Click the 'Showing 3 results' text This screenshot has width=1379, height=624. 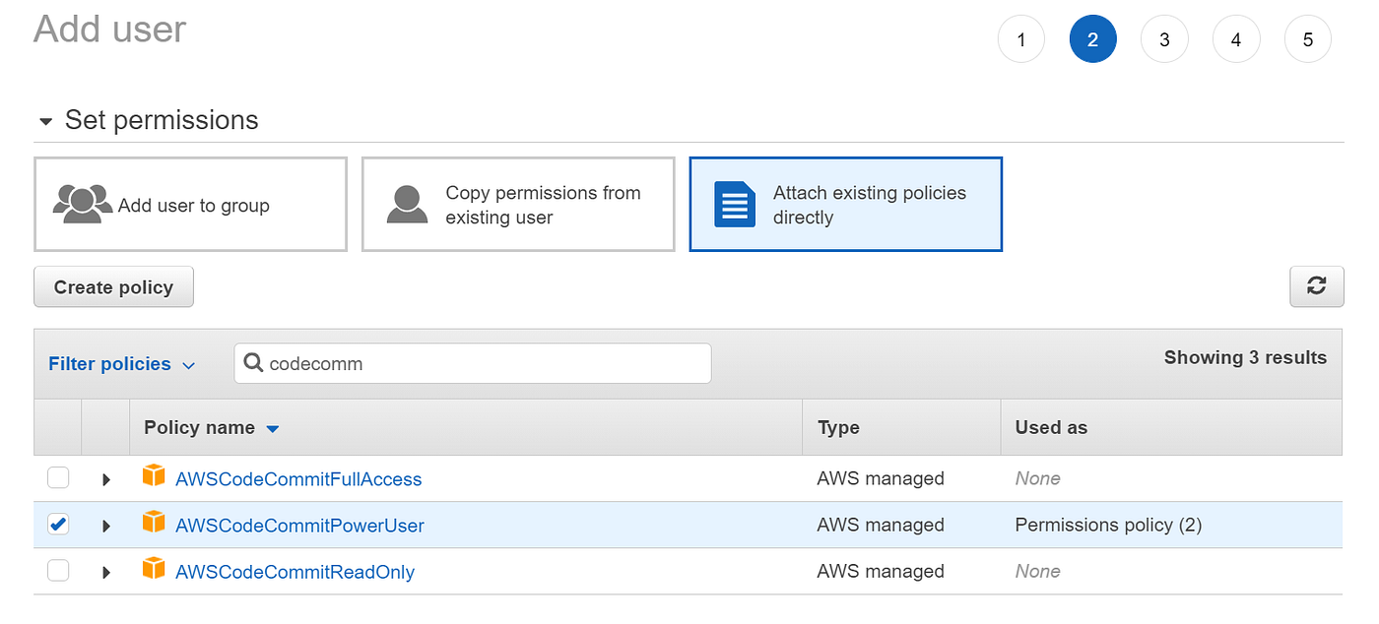pos(1245,357)
